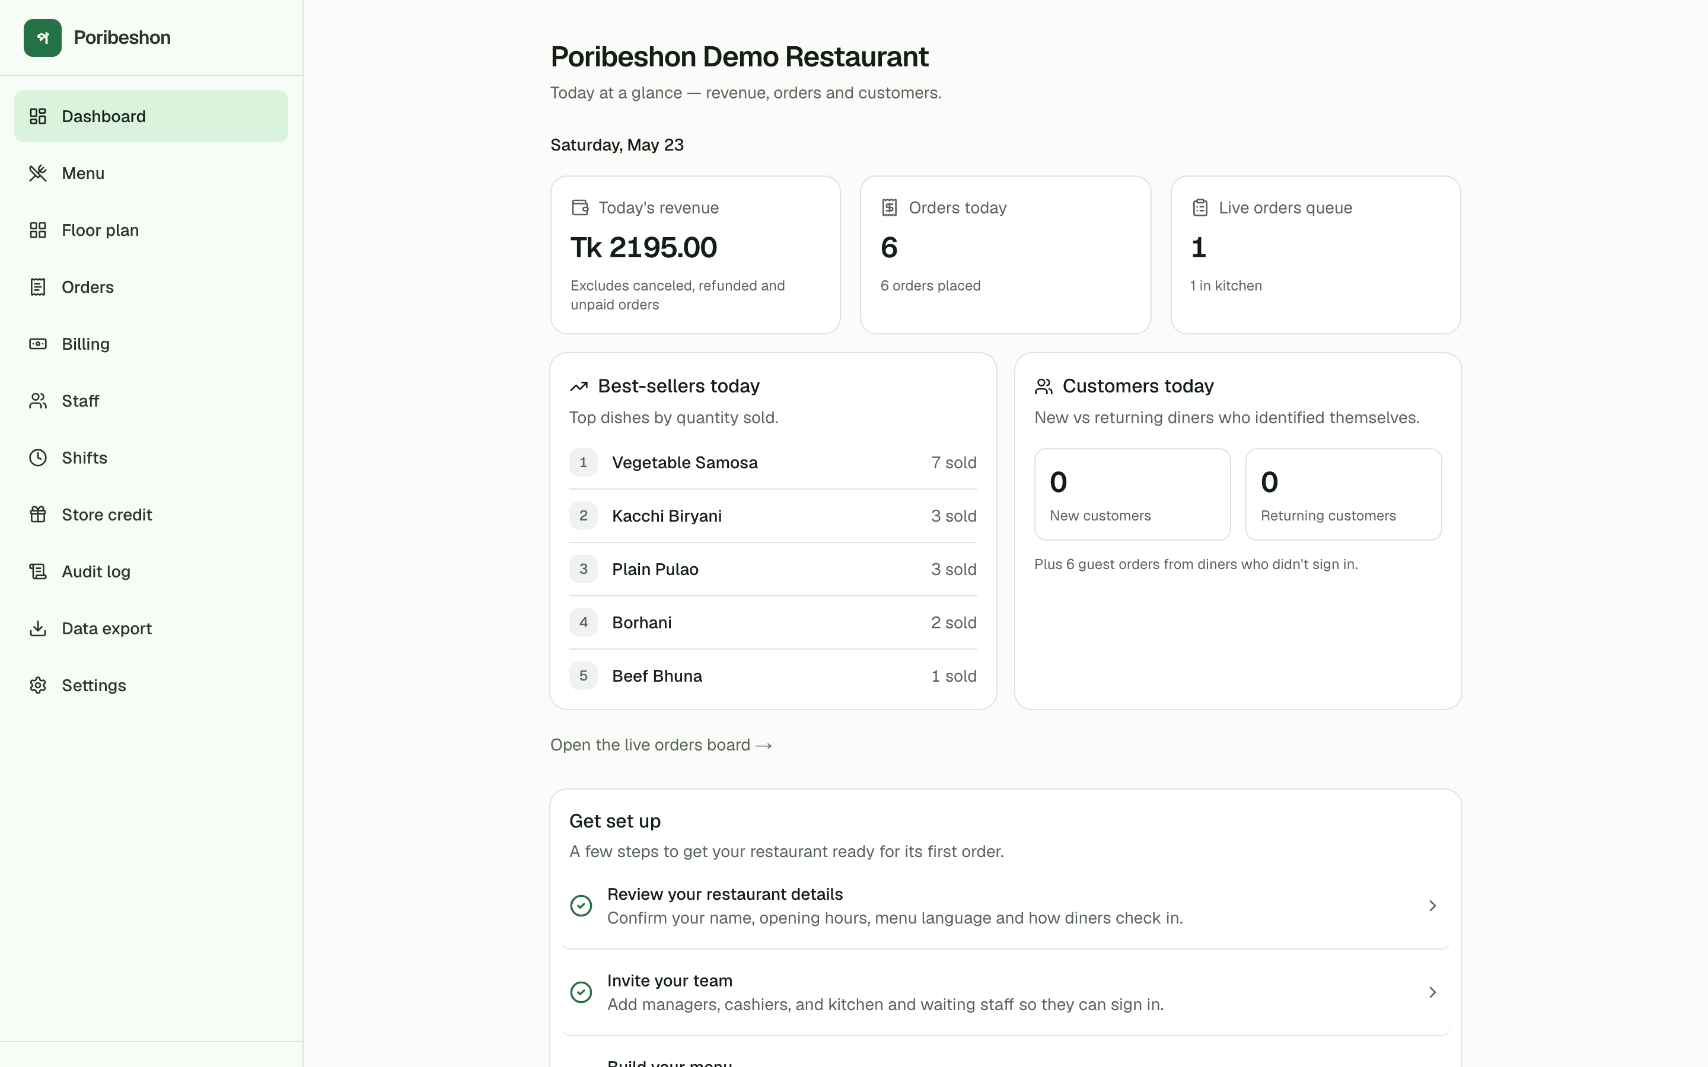Click the Orders today card value 6
The width and height of the screenshot is (1708, 1067).
click(890, 248)
